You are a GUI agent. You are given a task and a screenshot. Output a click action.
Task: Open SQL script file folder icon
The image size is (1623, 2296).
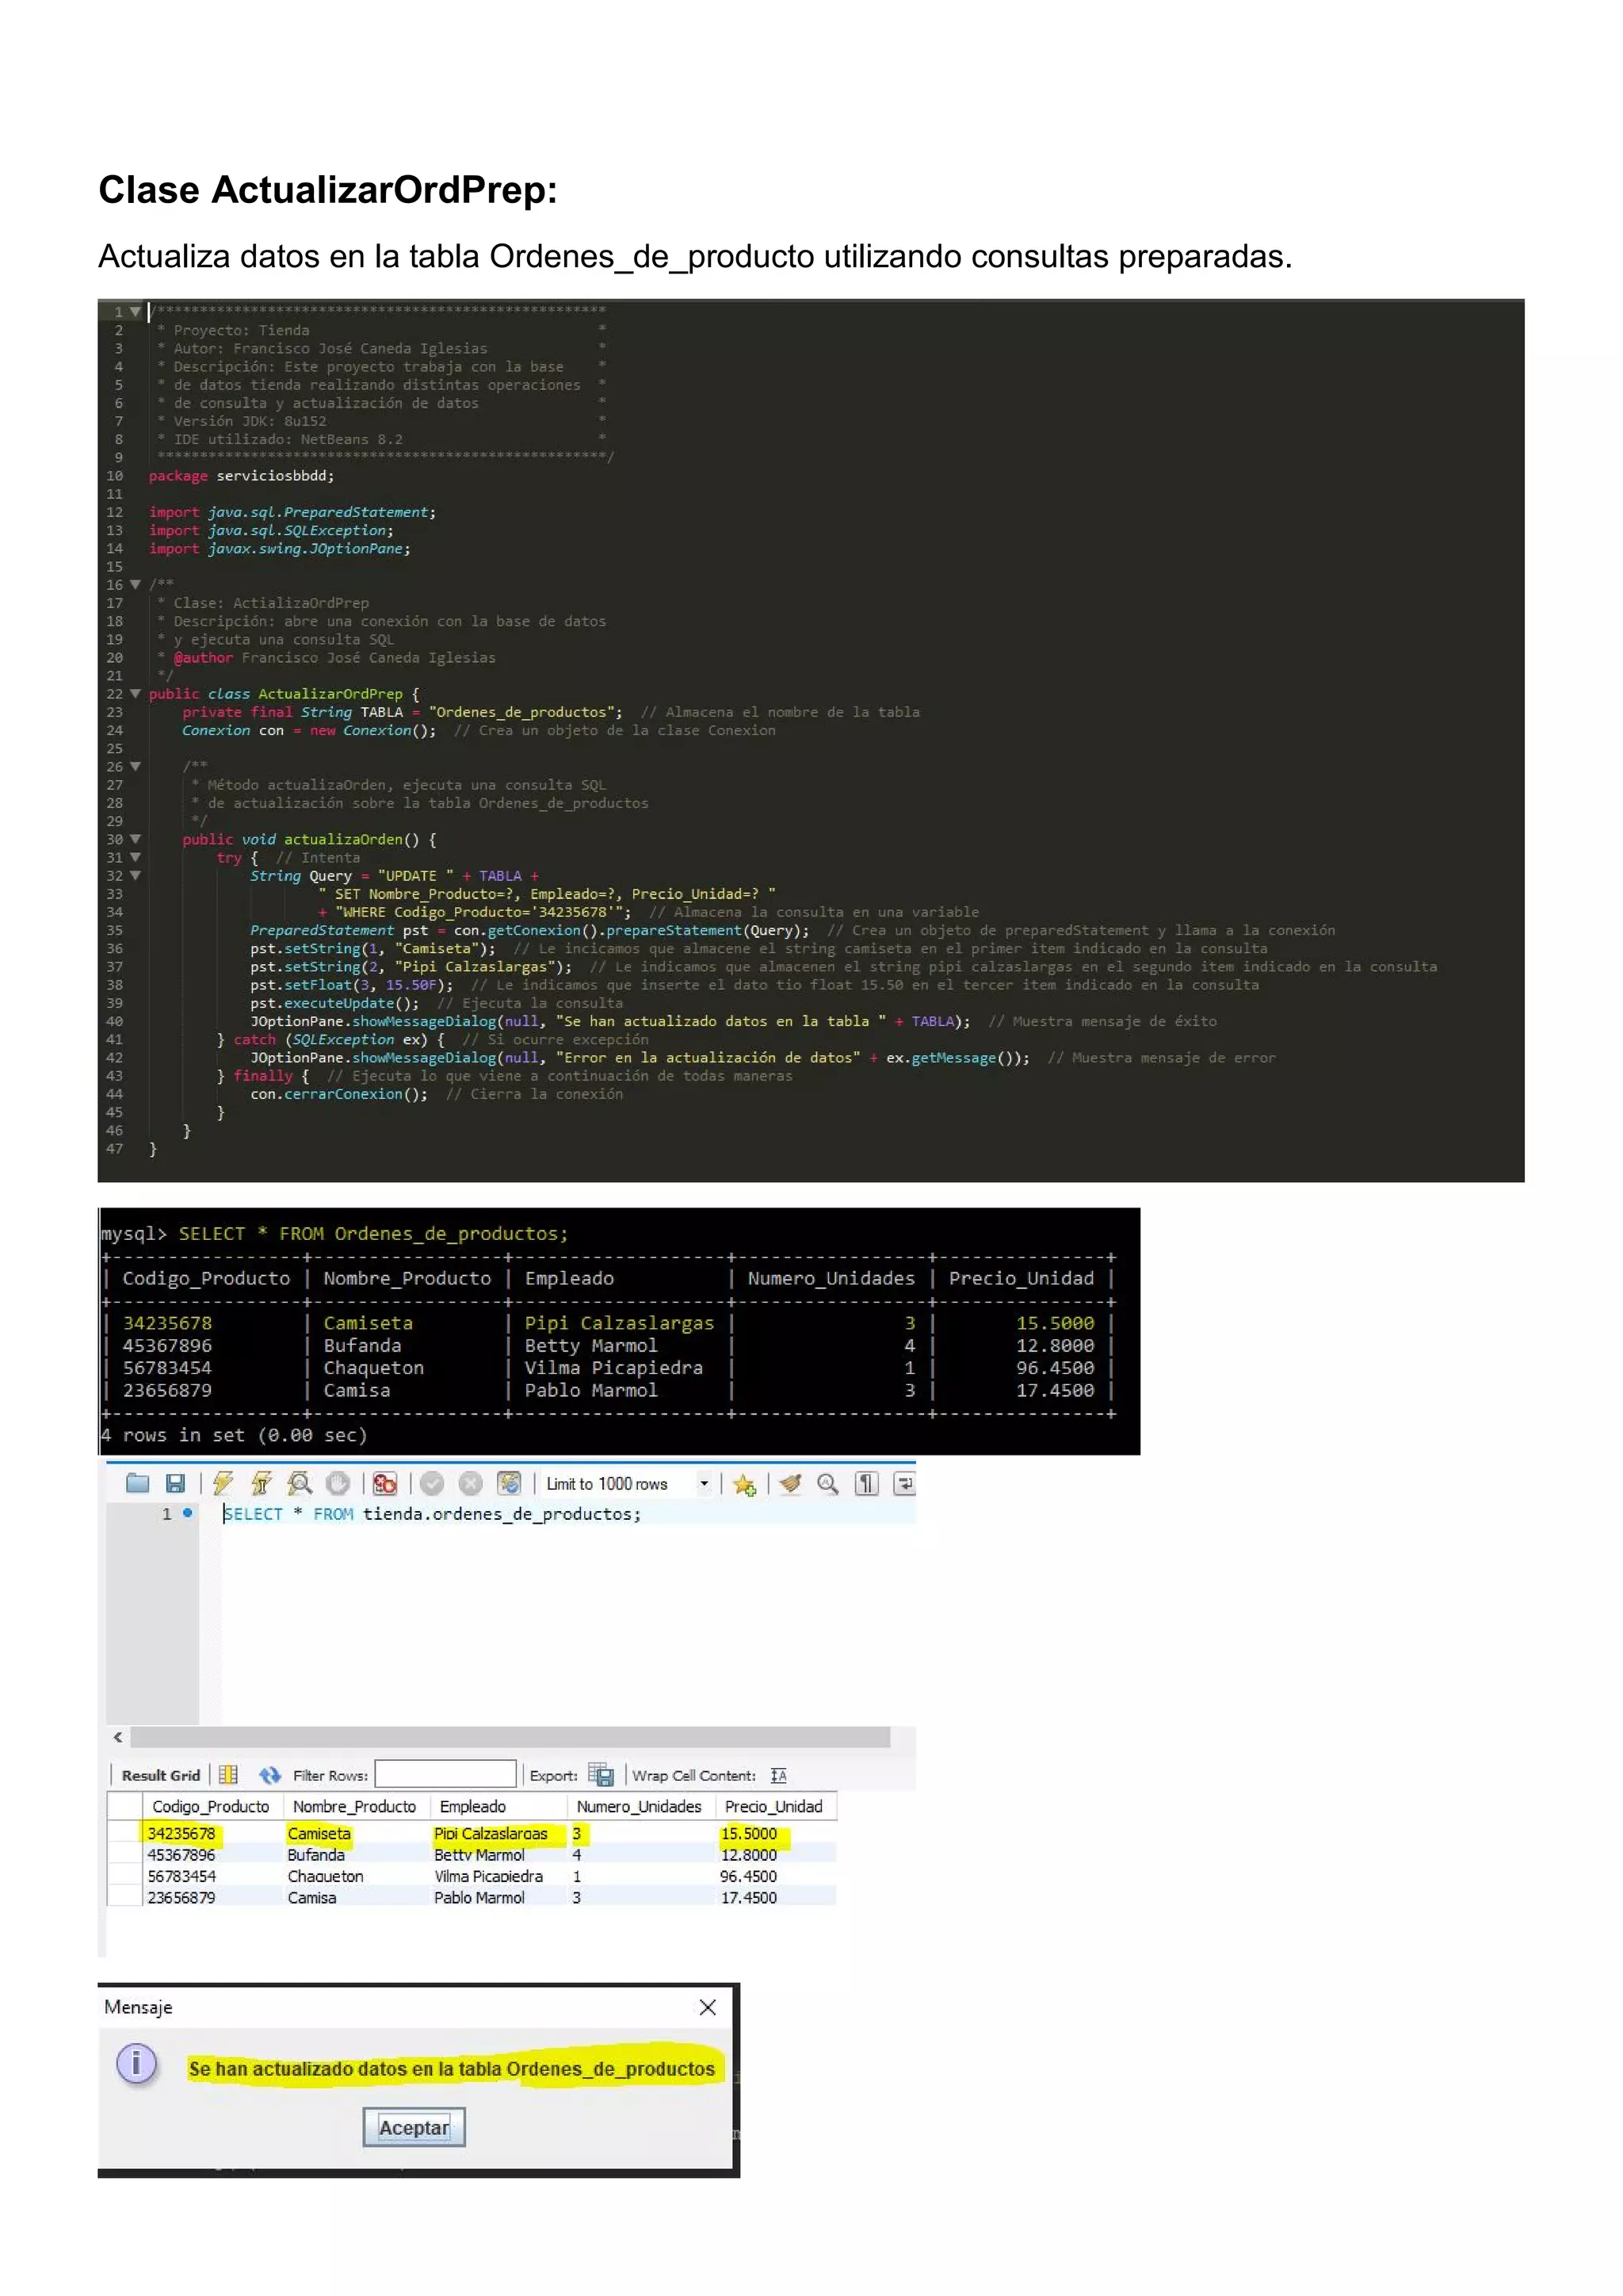tap(137, 1484)
